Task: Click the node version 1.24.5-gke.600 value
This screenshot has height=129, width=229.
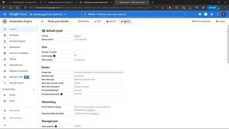Action: point(80,39)
